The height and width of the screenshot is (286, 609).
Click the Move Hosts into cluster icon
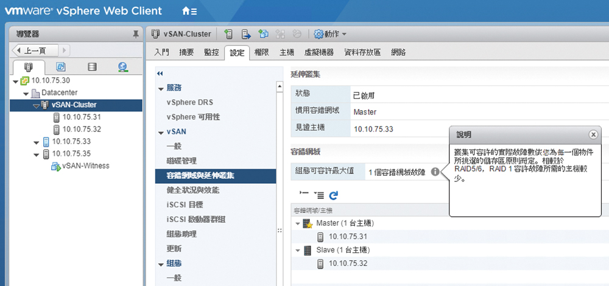click(x=246, y=34)
